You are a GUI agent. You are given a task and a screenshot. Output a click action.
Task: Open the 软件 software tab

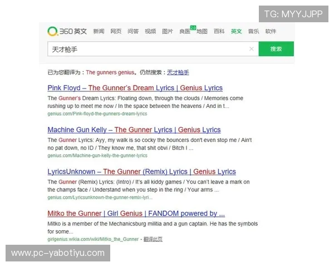point(271,31)
